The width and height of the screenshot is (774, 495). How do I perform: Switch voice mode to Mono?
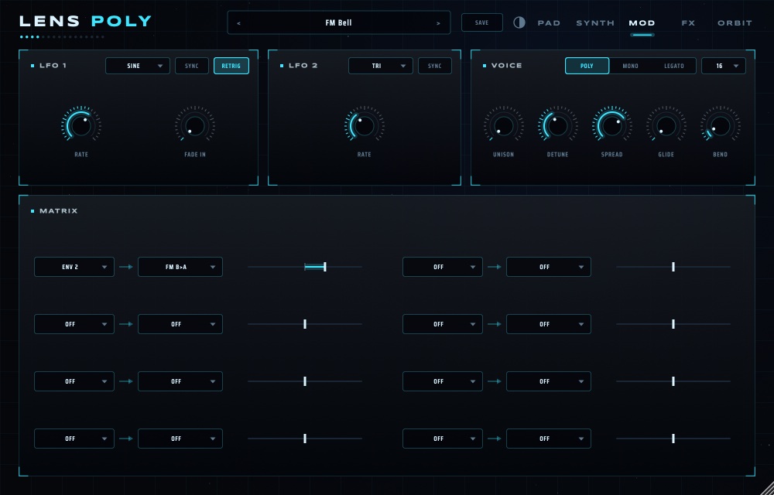coord(630,66)
